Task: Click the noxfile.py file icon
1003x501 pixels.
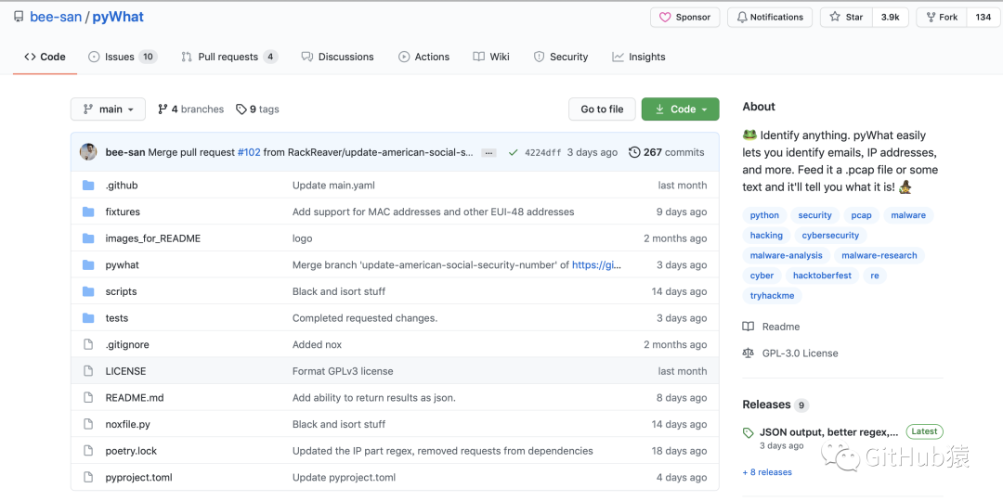Action: (88, 424)
